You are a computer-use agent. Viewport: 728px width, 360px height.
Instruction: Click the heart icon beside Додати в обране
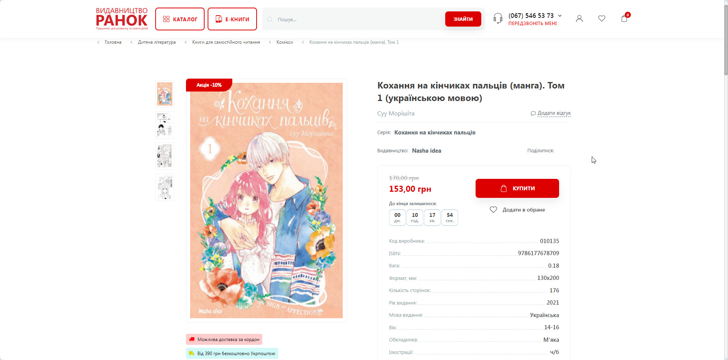click(x=493, y=210)
